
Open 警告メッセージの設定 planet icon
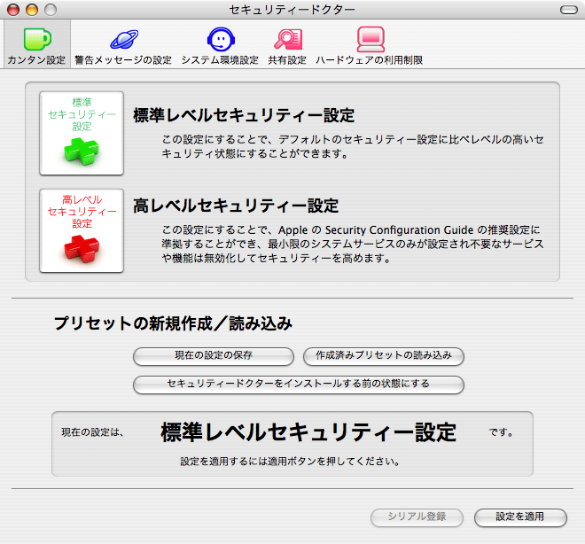(124, 39)
